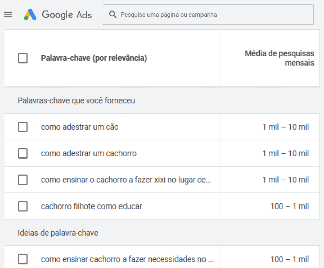Select the 'fazer necessidades' keyword idea checkbox
The height and width of the screenshot is (268, 324).
click(x=23, y=259)
